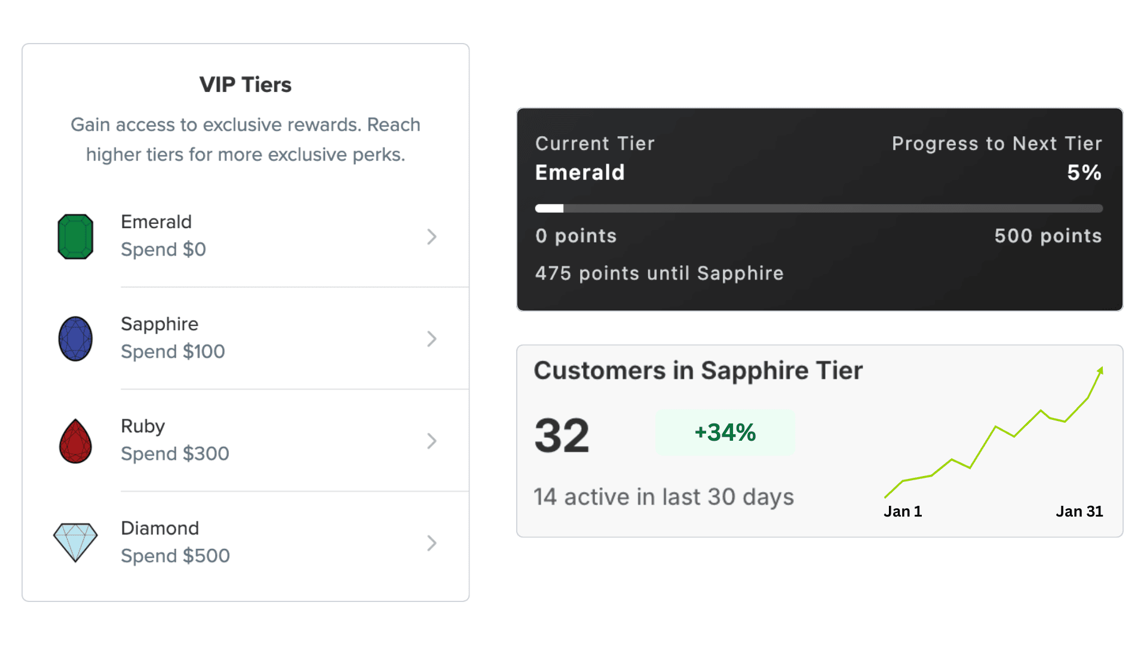Open the Diamond tier chevron arrow
The height and width of the screenshot is (645, 1147).
(x=432, y=543)
